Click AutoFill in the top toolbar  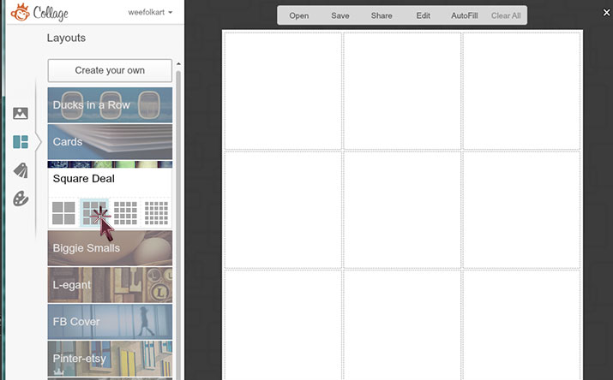465,15
